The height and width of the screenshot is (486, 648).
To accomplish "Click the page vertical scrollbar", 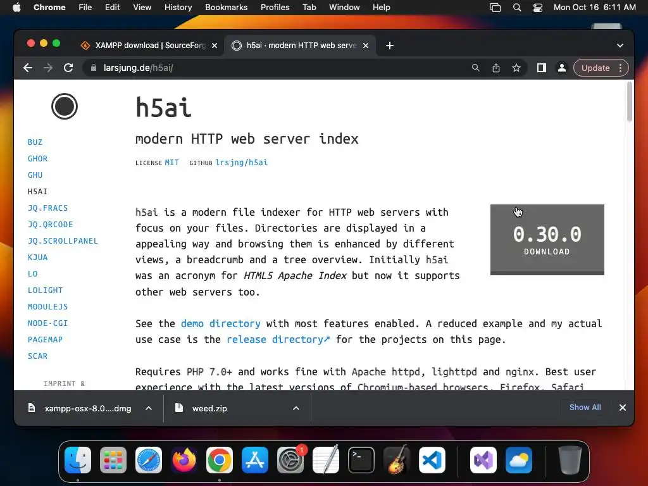I will 630,102.
